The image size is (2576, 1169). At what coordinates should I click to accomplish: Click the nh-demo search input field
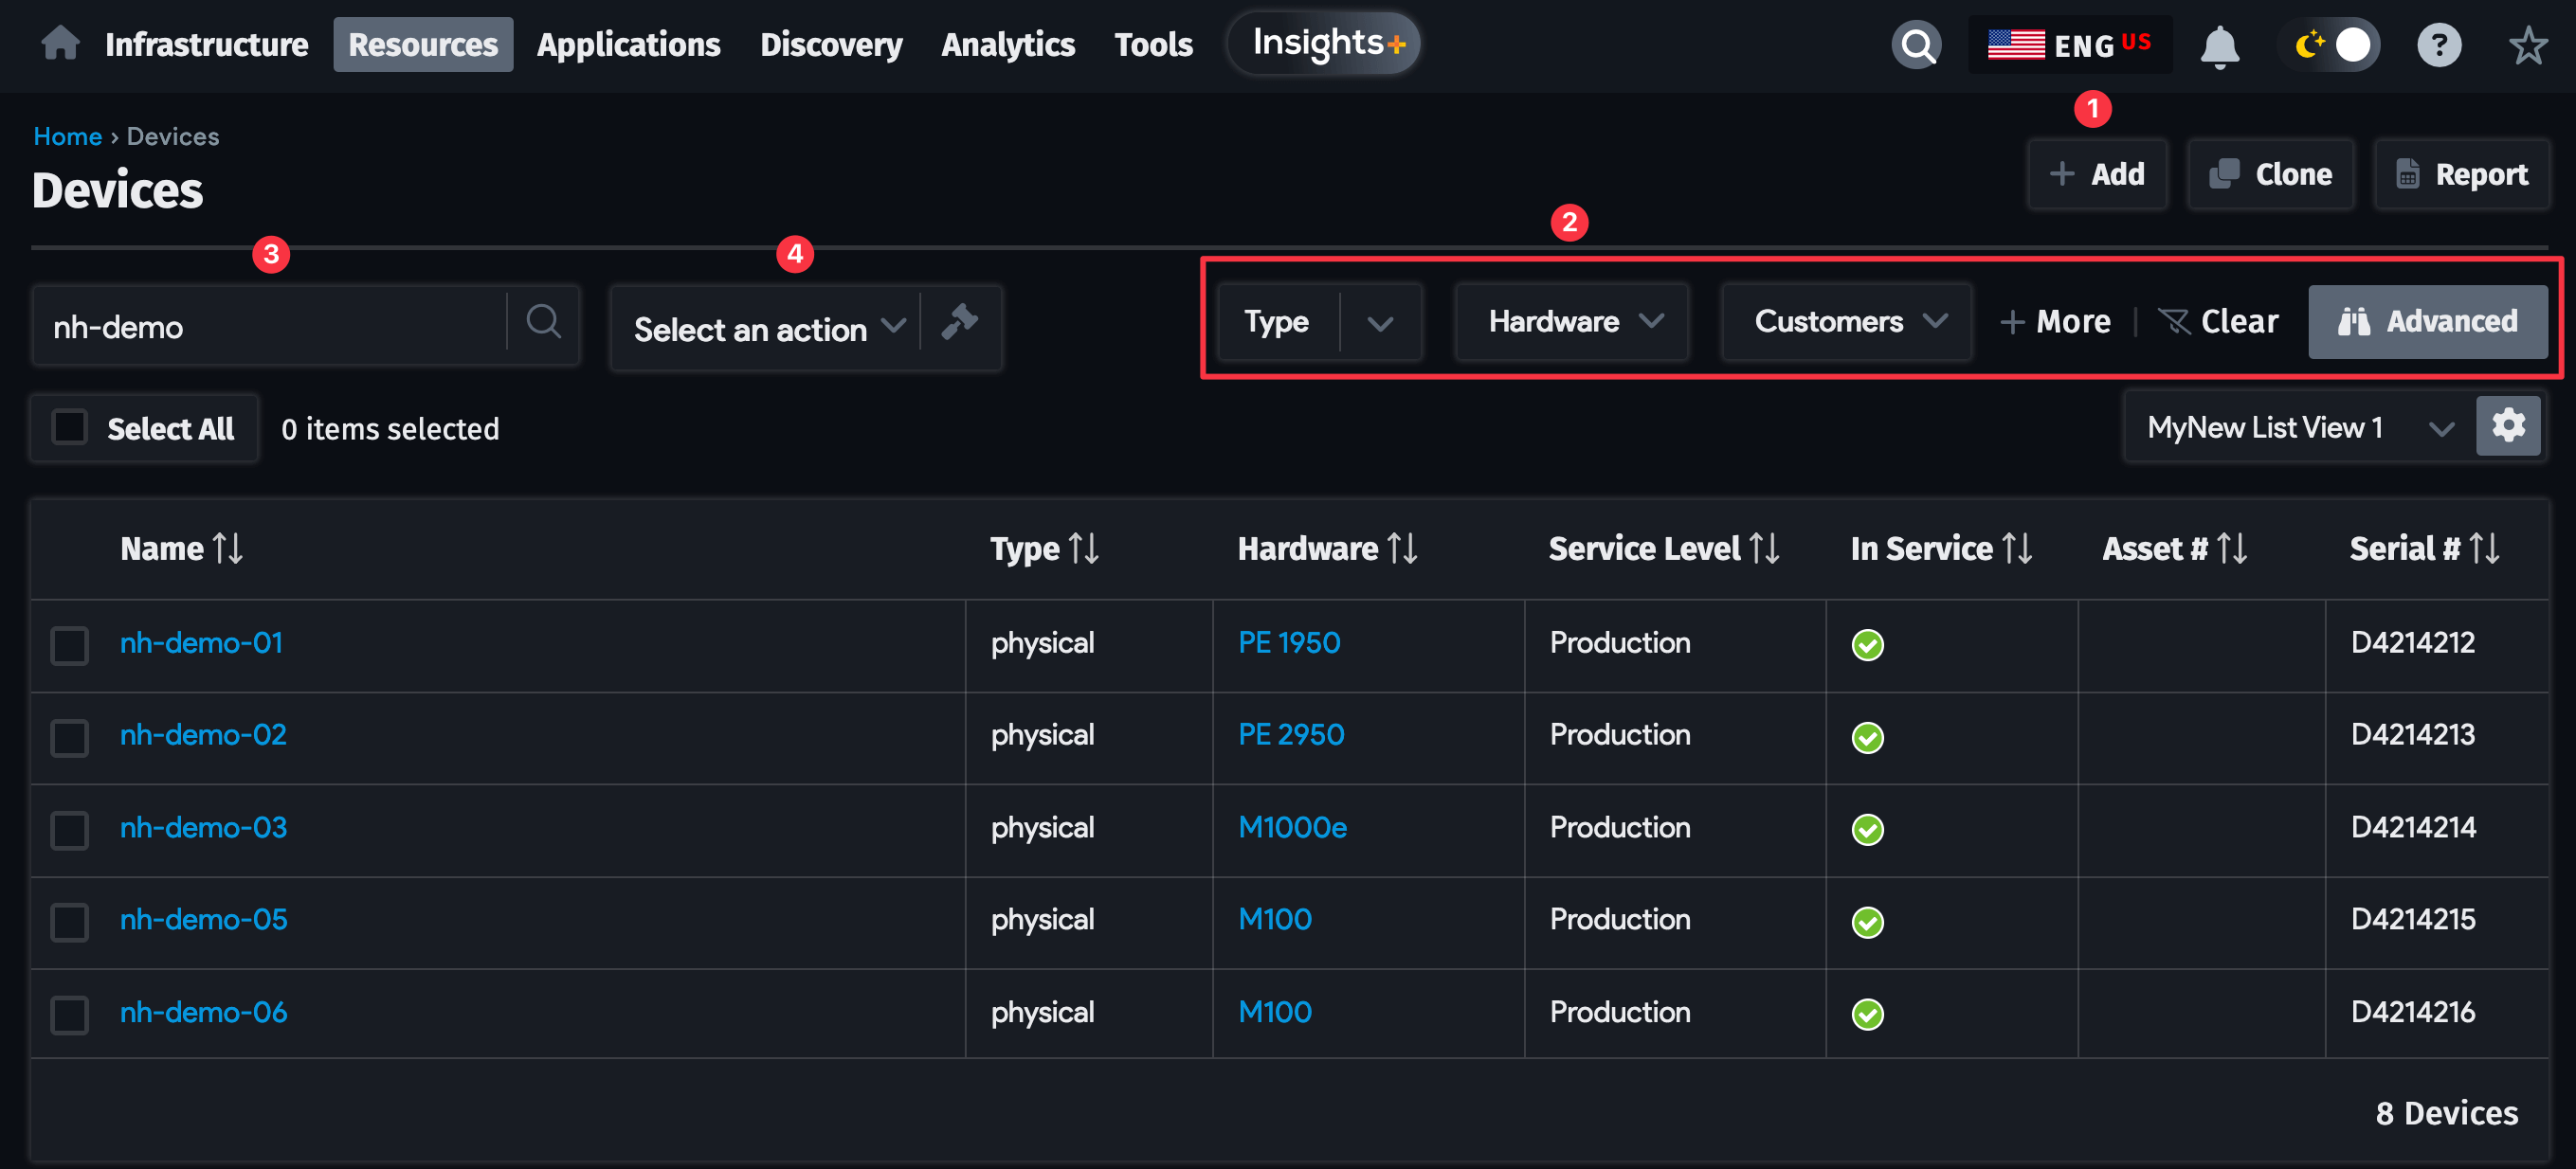(270, 327)
